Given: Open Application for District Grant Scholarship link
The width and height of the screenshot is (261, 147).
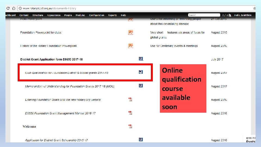Looking at the screenshot, I should (57, 140).
